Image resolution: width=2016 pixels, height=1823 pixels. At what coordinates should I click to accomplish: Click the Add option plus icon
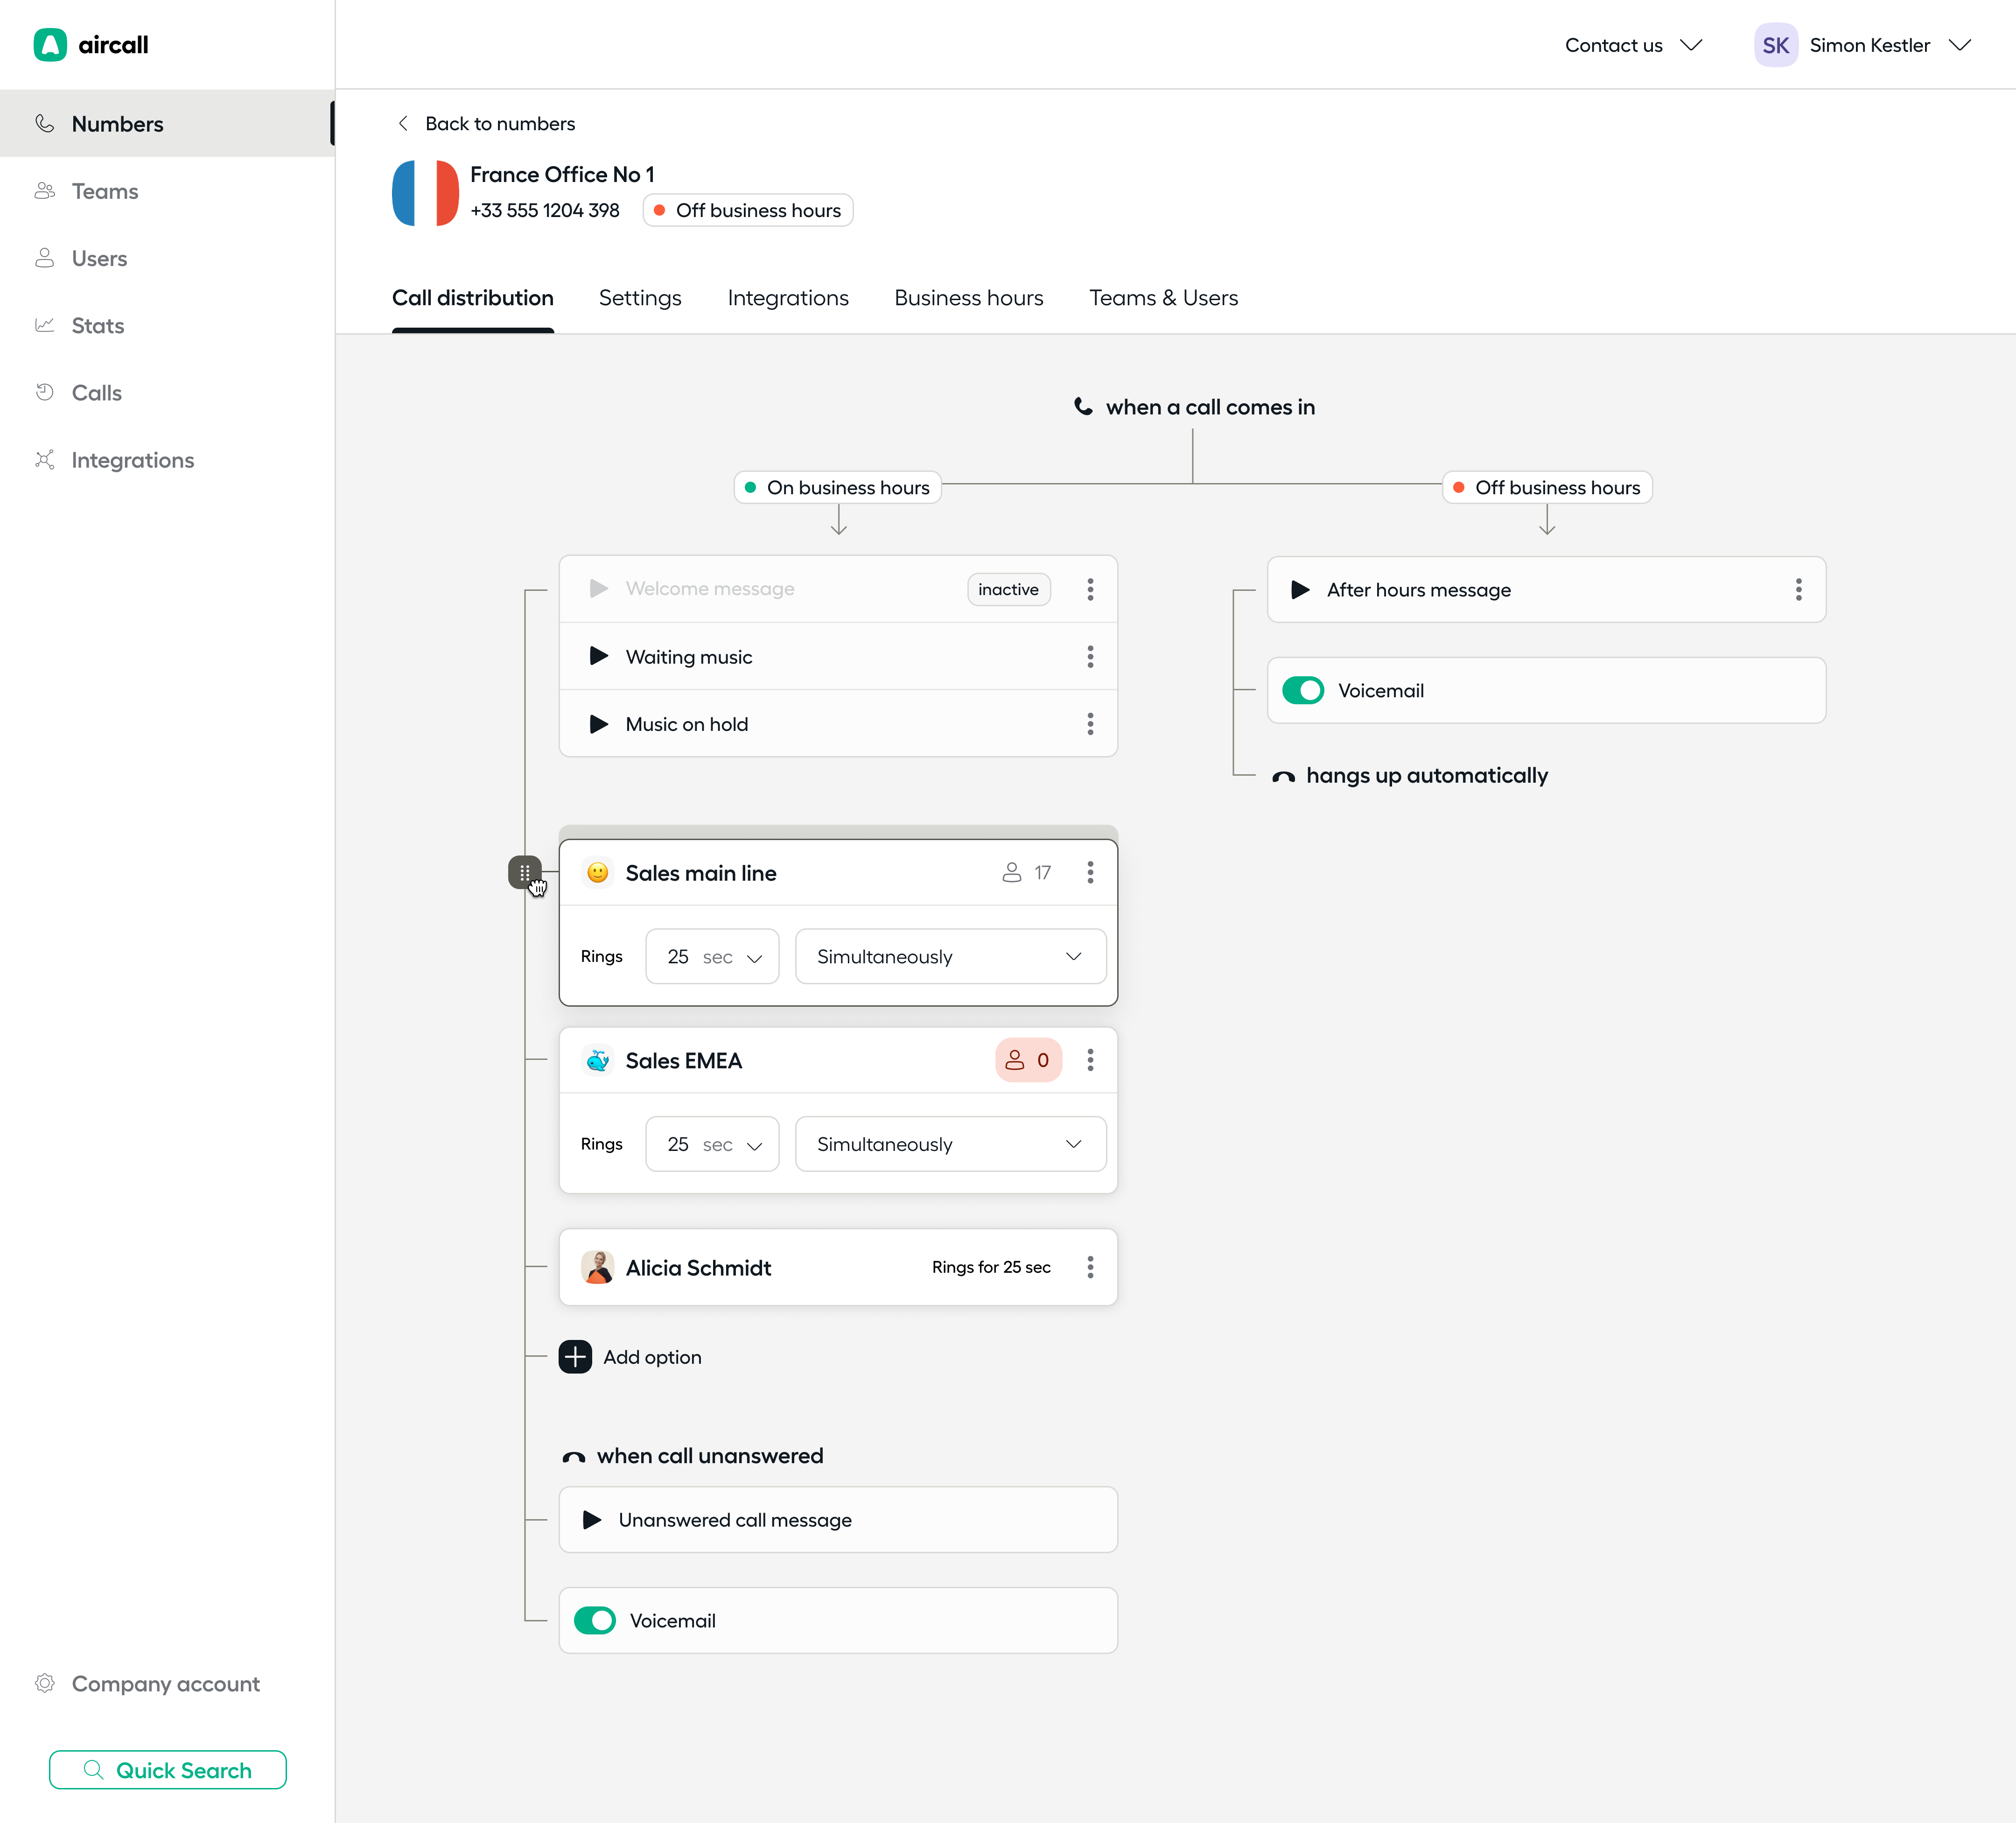click(x=576, y=1357)
